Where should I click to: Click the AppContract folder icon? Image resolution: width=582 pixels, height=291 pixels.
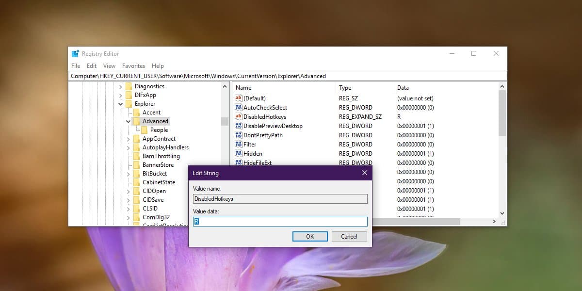point(136,139)
